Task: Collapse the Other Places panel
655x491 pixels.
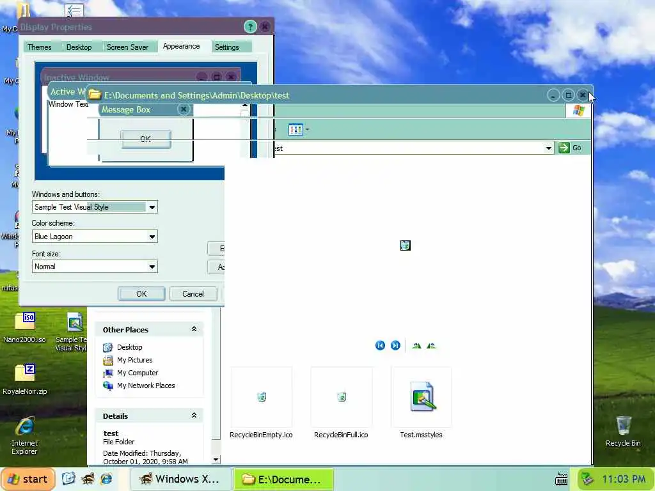Action: (x=194, y=329)
